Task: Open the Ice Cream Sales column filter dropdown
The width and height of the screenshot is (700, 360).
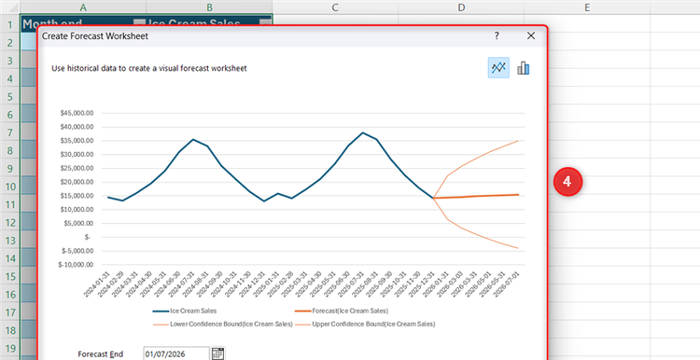Action: click(266, 22)
